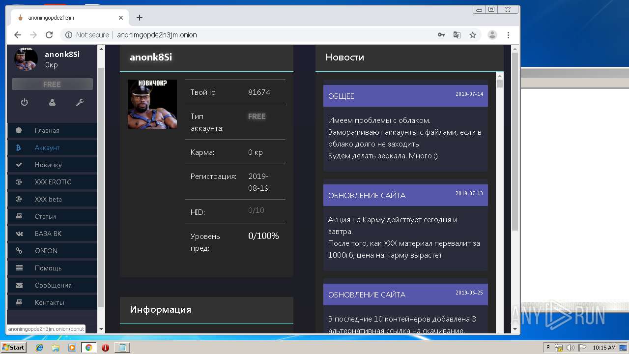Screen dimensions: 629x354
Task: Open the wrench settings icon in sidebar
Action: (80, 102)
